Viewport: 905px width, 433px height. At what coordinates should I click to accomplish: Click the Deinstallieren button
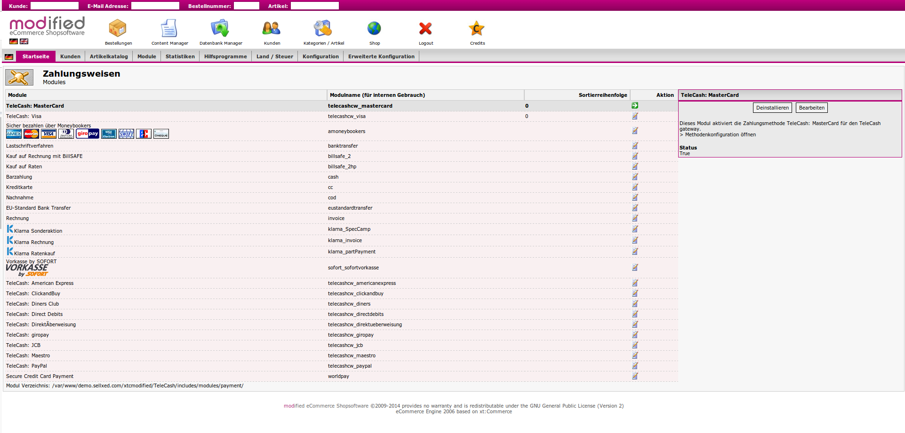[x=772, y=108]
